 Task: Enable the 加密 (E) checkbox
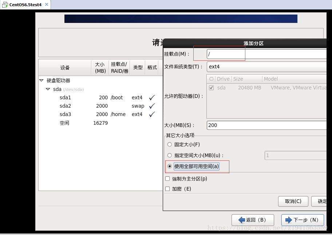point(167,189)
